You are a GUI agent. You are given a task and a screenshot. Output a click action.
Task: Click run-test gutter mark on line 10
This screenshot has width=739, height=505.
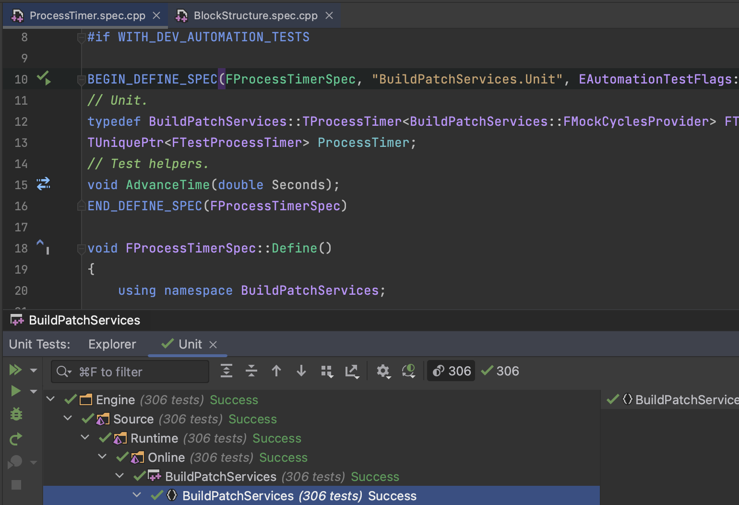click(44, 78)
